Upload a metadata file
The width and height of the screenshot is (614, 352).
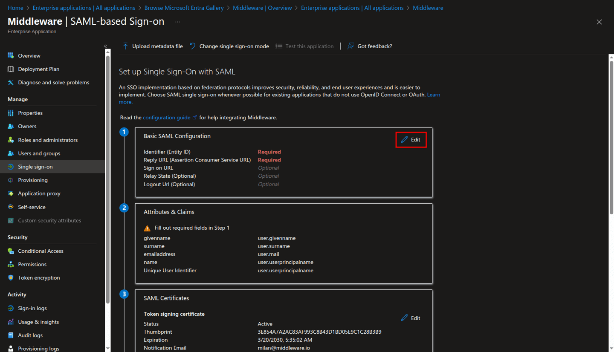(152, 46)
